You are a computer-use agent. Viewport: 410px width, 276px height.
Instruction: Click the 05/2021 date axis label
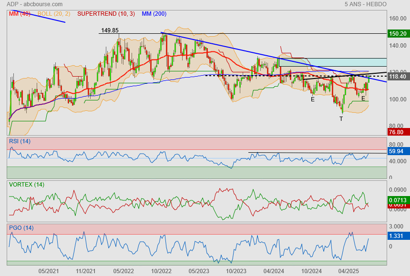coord(49,271)
